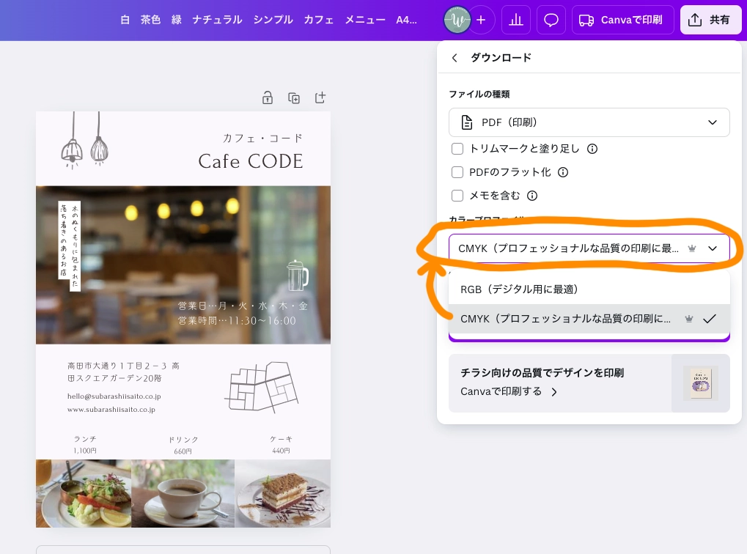The image size is (747, 554).
Task: Click the 共有 share button
Action: click(x=710, y=20)
